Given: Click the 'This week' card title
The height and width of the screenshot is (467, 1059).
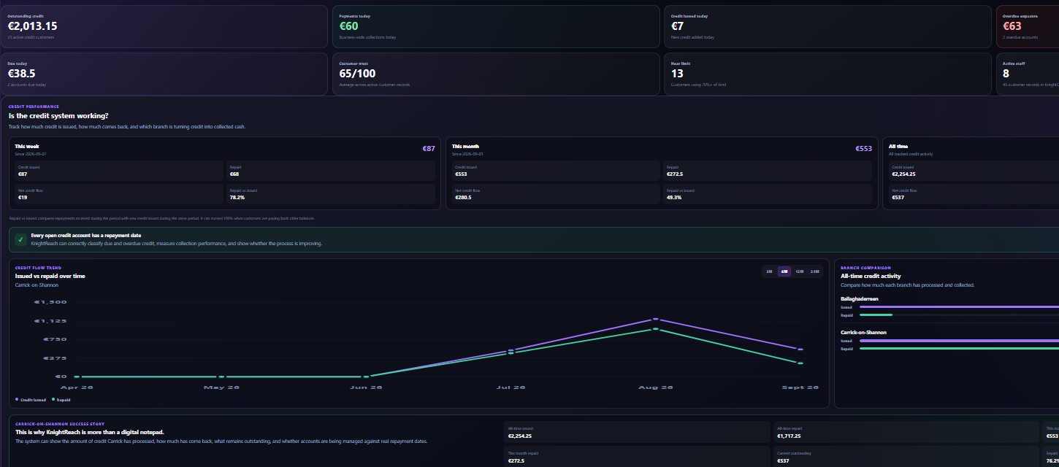Looking at the screenshot, I should (27, 147).
